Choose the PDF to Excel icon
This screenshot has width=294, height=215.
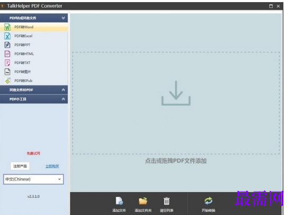[x=7, y=36]
